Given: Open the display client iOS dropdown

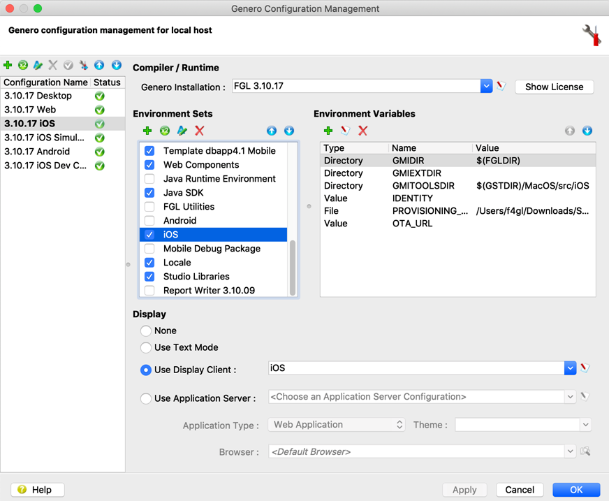Looking at the screenshot, I should coord(570,368).
